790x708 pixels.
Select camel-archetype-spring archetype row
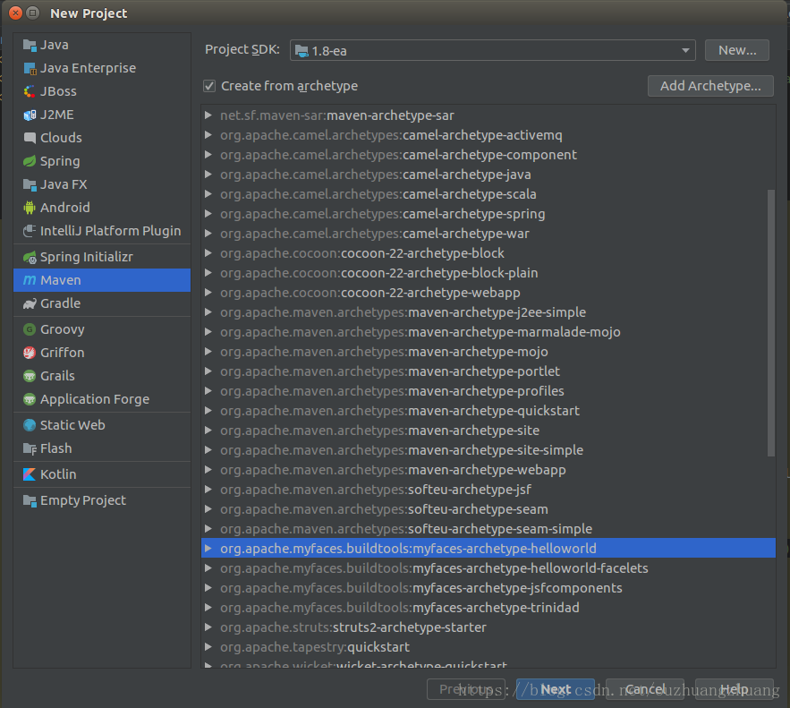coord(488,214)
